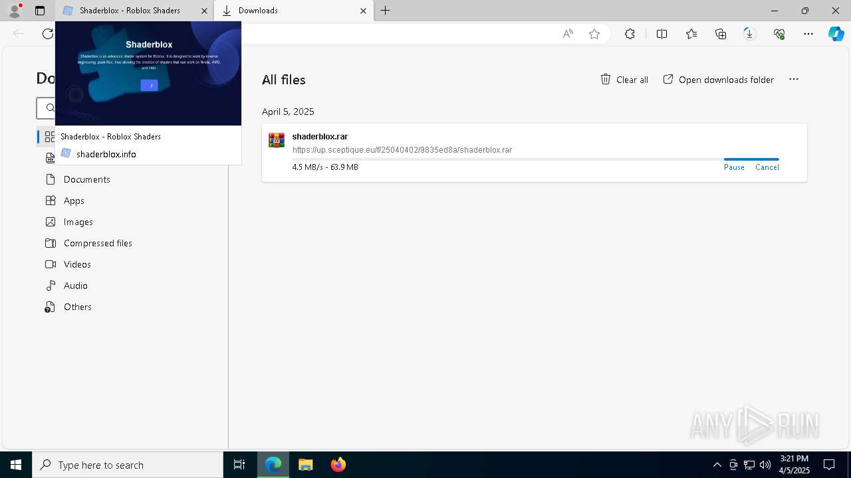Open the profile avatar icon
Viewport: 851px width, 478px height.
pos(14,11)
